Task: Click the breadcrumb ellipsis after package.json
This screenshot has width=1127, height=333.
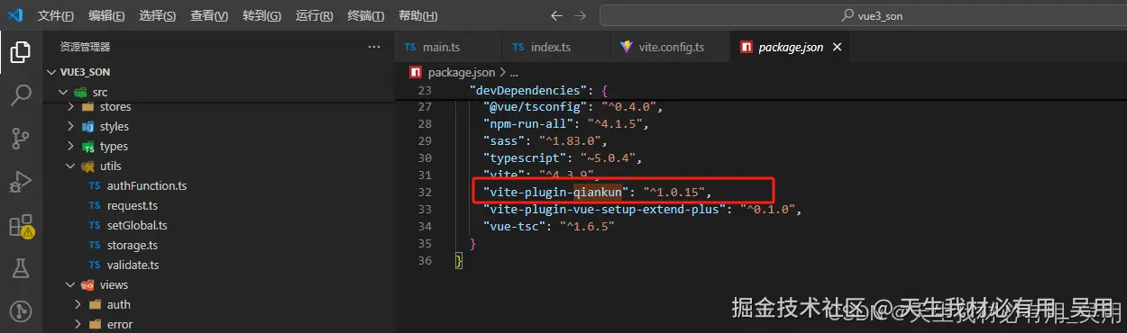Action: 514,73
